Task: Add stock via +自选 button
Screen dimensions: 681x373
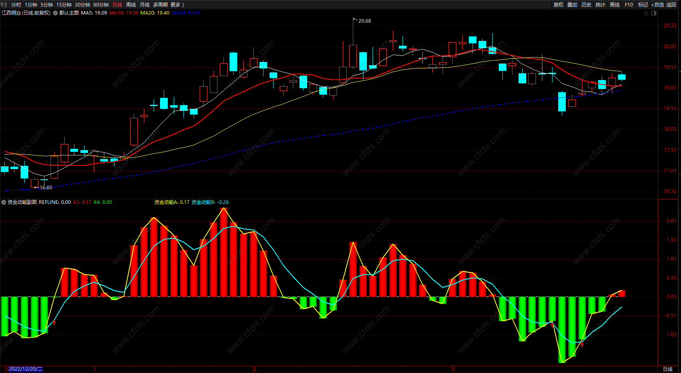Action: [658, 5]
